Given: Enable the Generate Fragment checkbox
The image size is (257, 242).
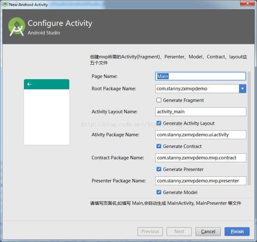Looking at the screenshot, I should tap(159, 100).
